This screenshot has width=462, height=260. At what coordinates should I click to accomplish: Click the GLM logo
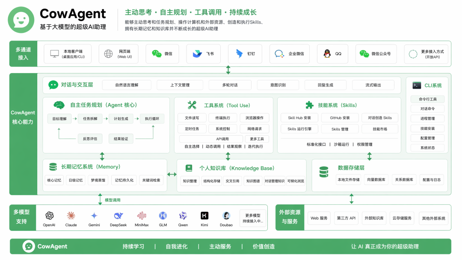click(163, 216)
